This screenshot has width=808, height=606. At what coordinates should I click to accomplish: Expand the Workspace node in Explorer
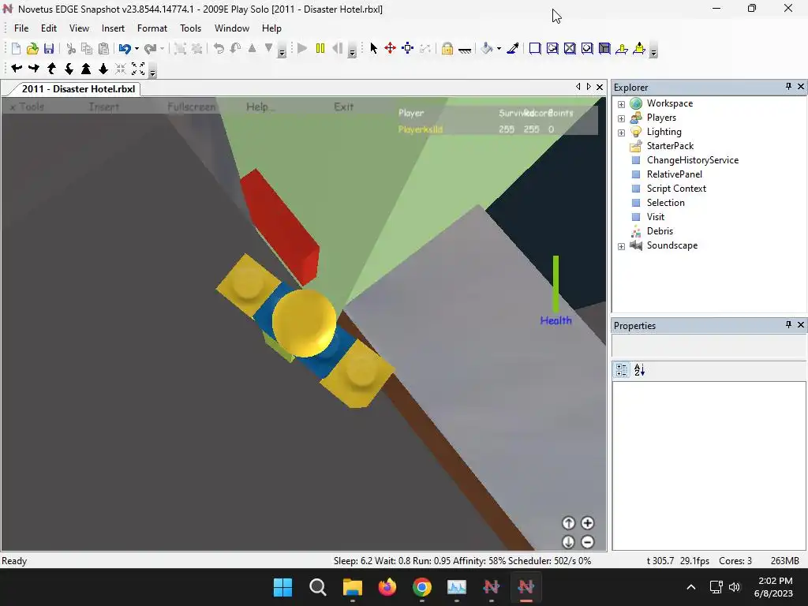click(x=622, y=104)
